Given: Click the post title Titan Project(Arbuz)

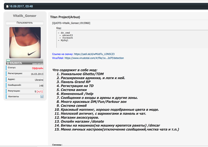Looking at the screenshot, I should pos(65,17).
